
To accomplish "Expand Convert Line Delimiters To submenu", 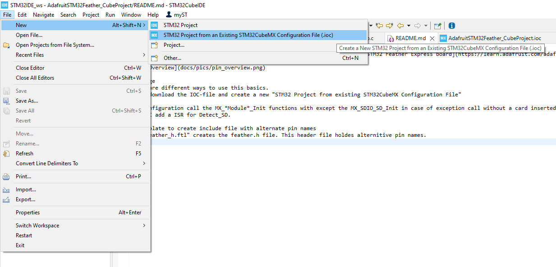I will click(75, 163).
